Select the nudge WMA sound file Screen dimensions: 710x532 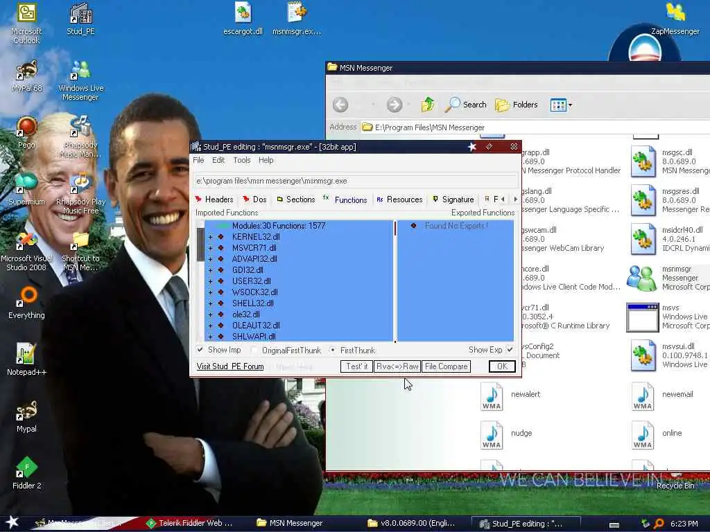(x=492, y=435)
